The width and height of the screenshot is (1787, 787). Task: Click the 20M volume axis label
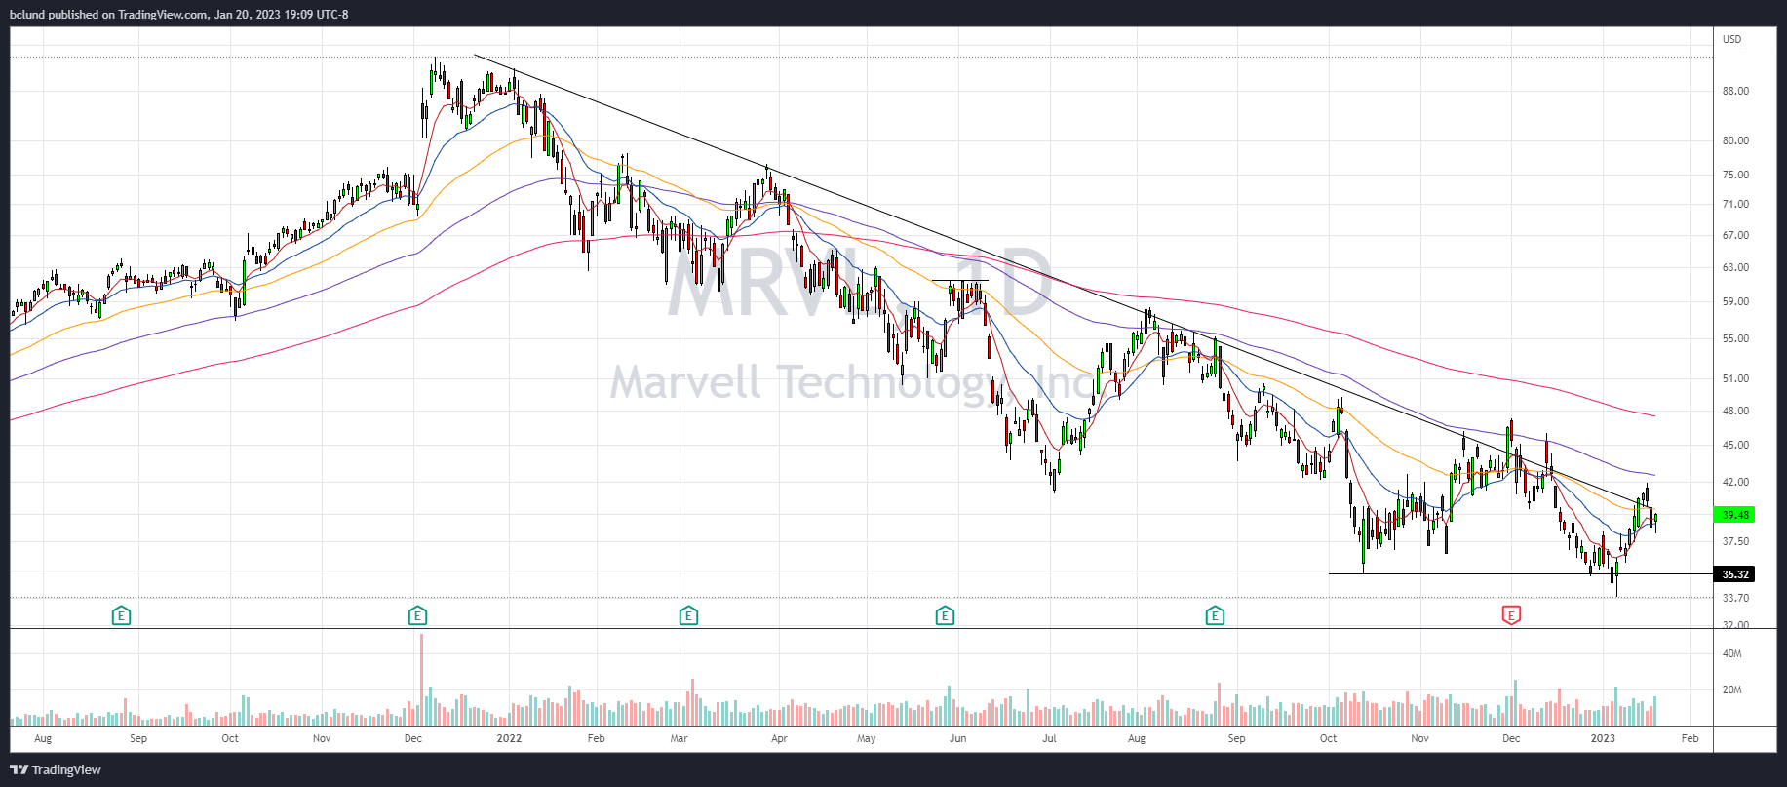1732,689
